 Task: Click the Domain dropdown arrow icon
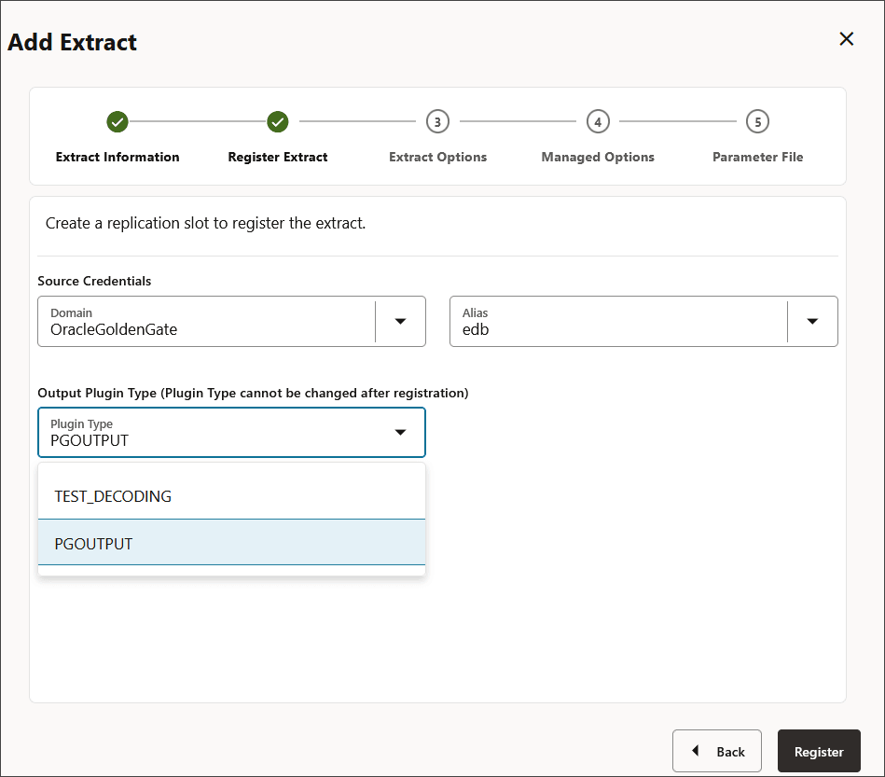[400, 321]
